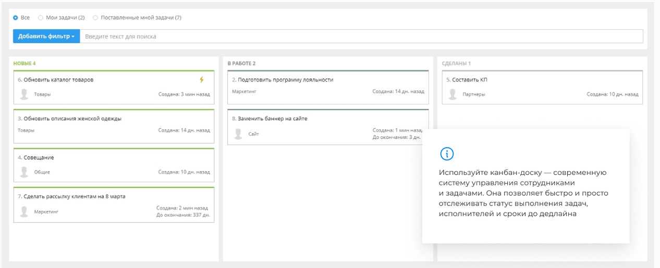
Task: Open task Сделать рассылку клиентам на 8 марта
Action: point(75,196)
